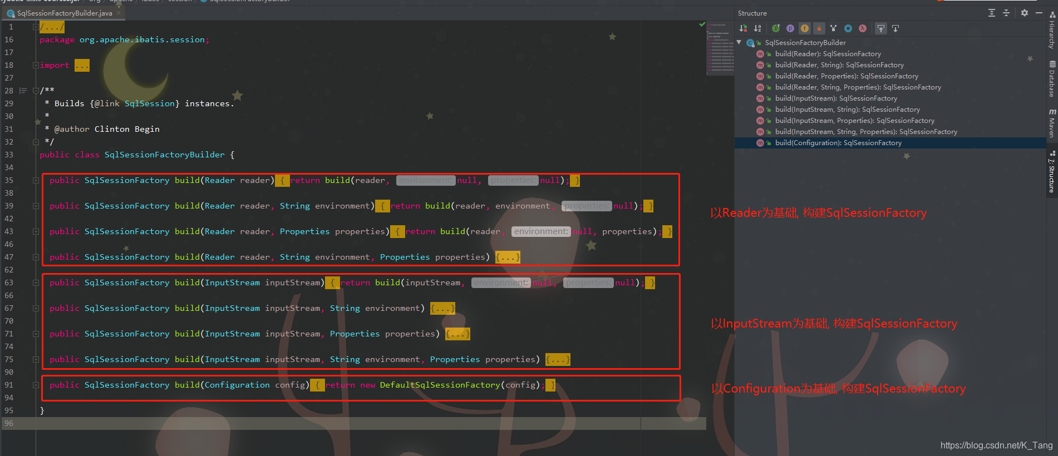Expand folded body {...} on line 67
The height and width of the screenshot is (456, 1058).
click(442, 308)
